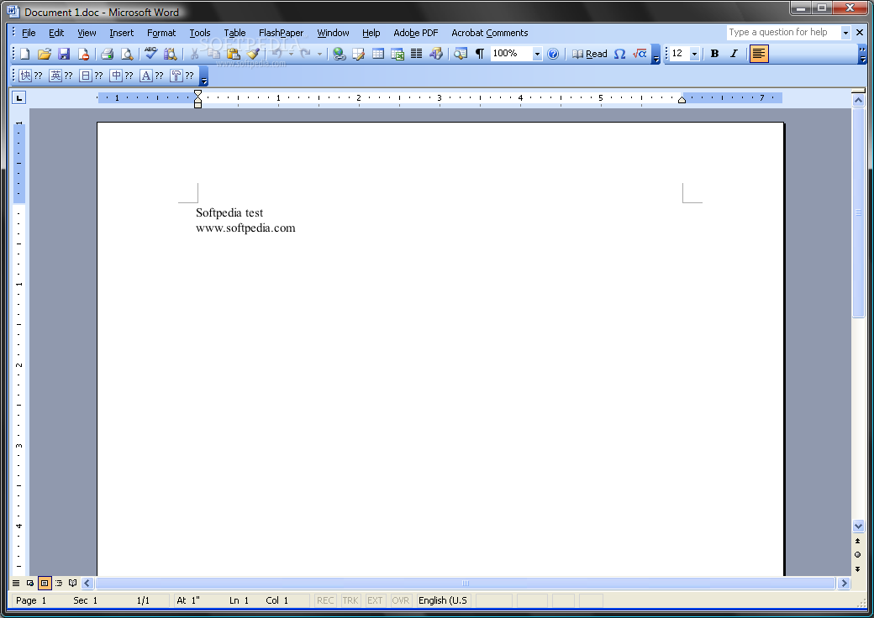Screen dimensions: 874x618
Task: Click the right indent marker on ruler
Action: 682,100
